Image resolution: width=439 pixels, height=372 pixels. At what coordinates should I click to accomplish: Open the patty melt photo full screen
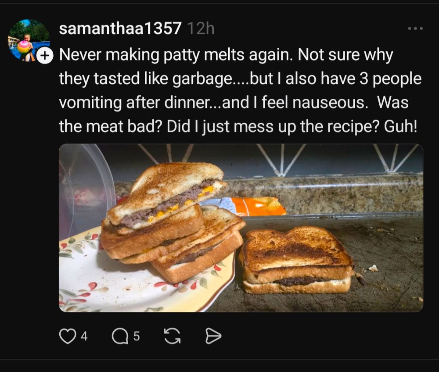click(241, 228)
